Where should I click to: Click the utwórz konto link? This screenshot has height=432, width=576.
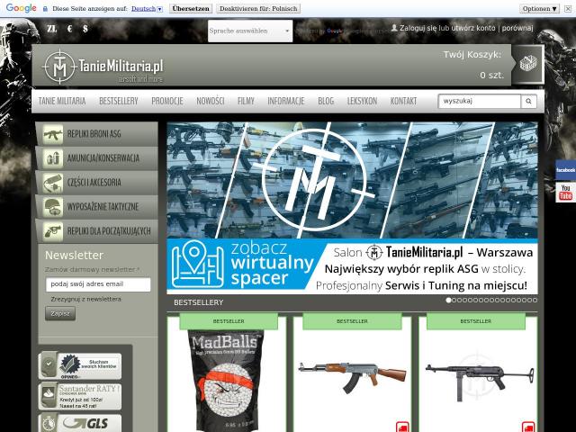point(474,28)
